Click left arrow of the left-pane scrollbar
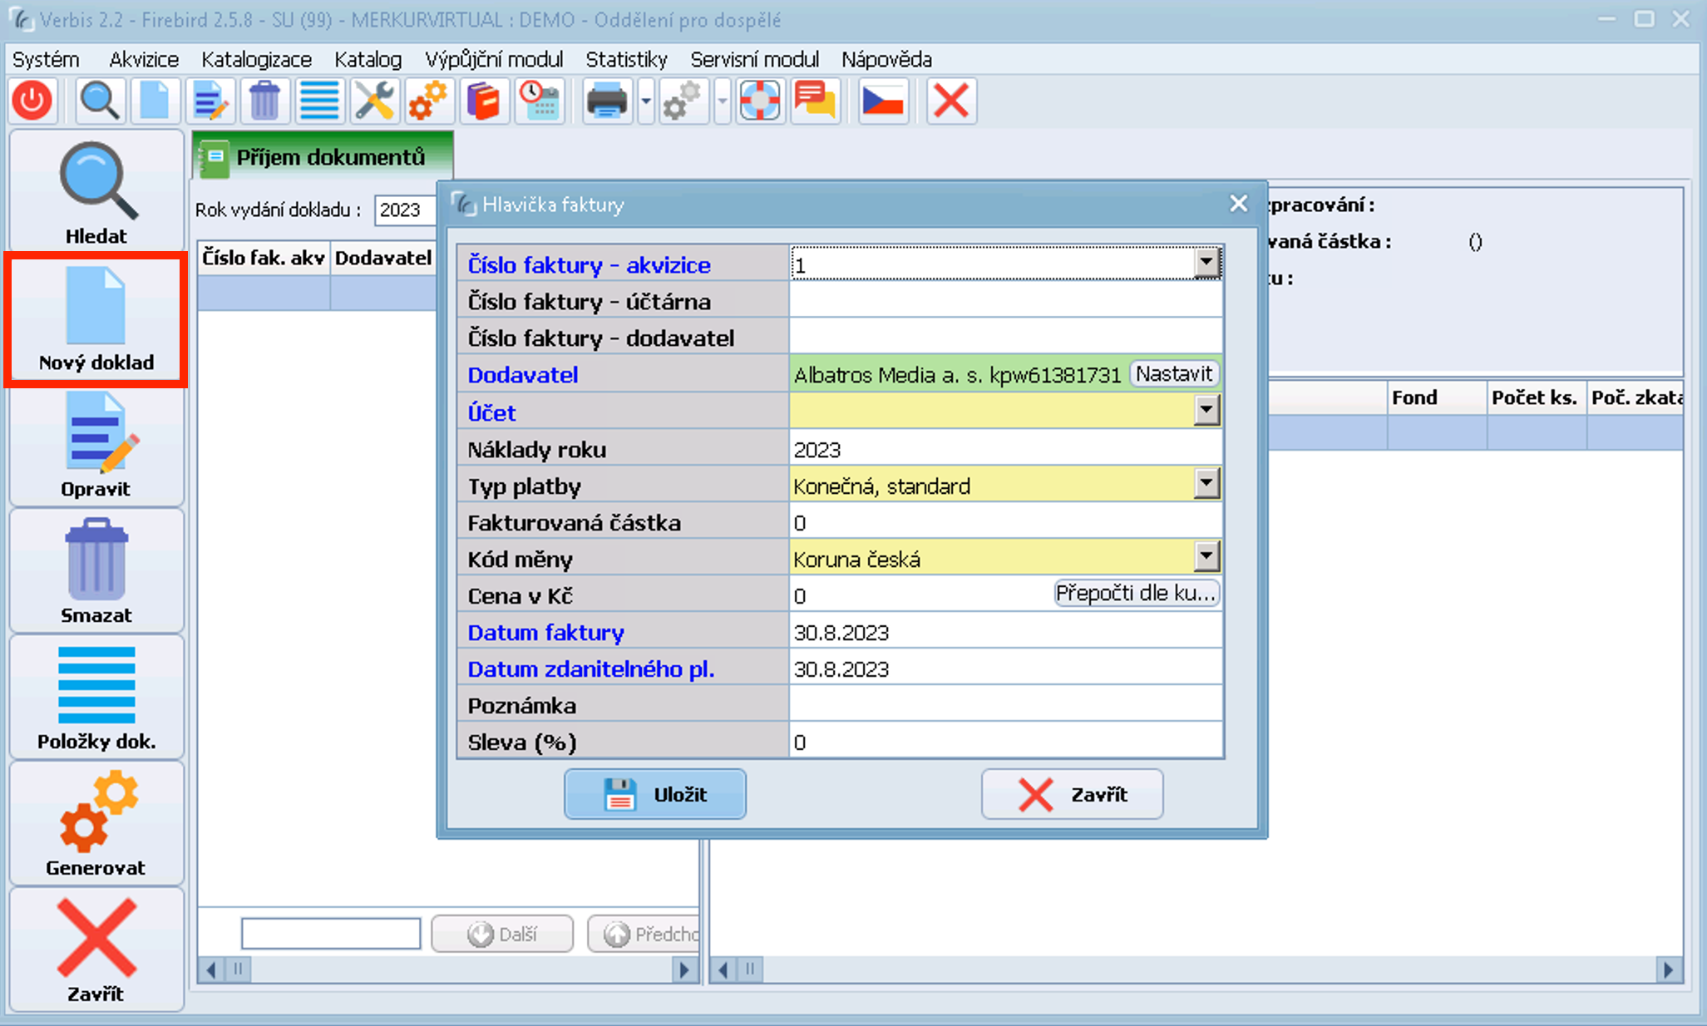Screen dimensions: 1707x1026 click(x=211, y=969)
